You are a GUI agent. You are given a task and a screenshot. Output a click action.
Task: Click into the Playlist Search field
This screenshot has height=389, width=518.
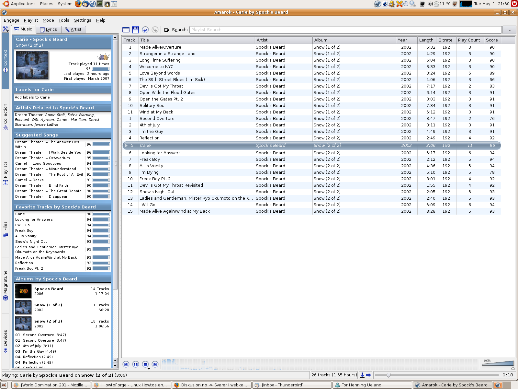pyautogui.click(x=345, y=30)
